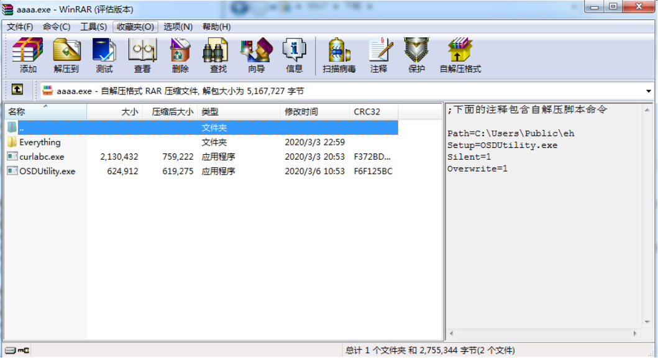Click the 2020/3/6 10:53 modified time

[315, 172]
